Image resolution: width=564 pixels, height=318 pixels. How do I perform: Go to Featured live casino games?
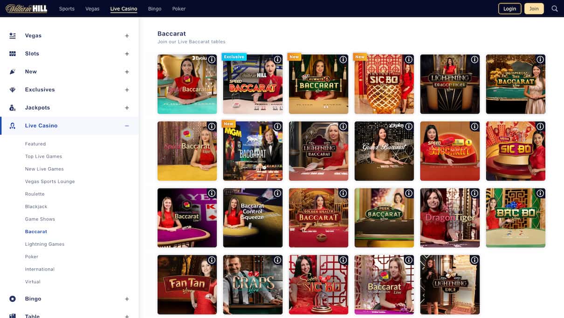click(x=35, y=144)
